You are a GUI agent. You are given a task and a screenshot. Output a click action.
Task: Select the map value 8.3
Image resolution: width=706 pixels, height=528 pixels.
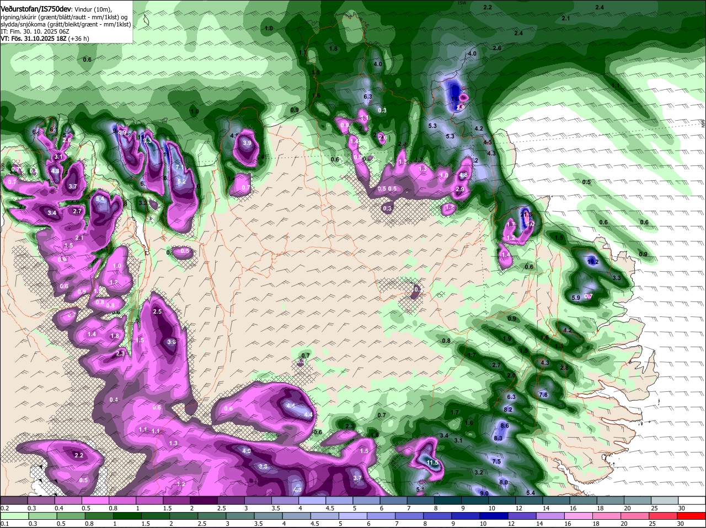[x=498, y=438]
